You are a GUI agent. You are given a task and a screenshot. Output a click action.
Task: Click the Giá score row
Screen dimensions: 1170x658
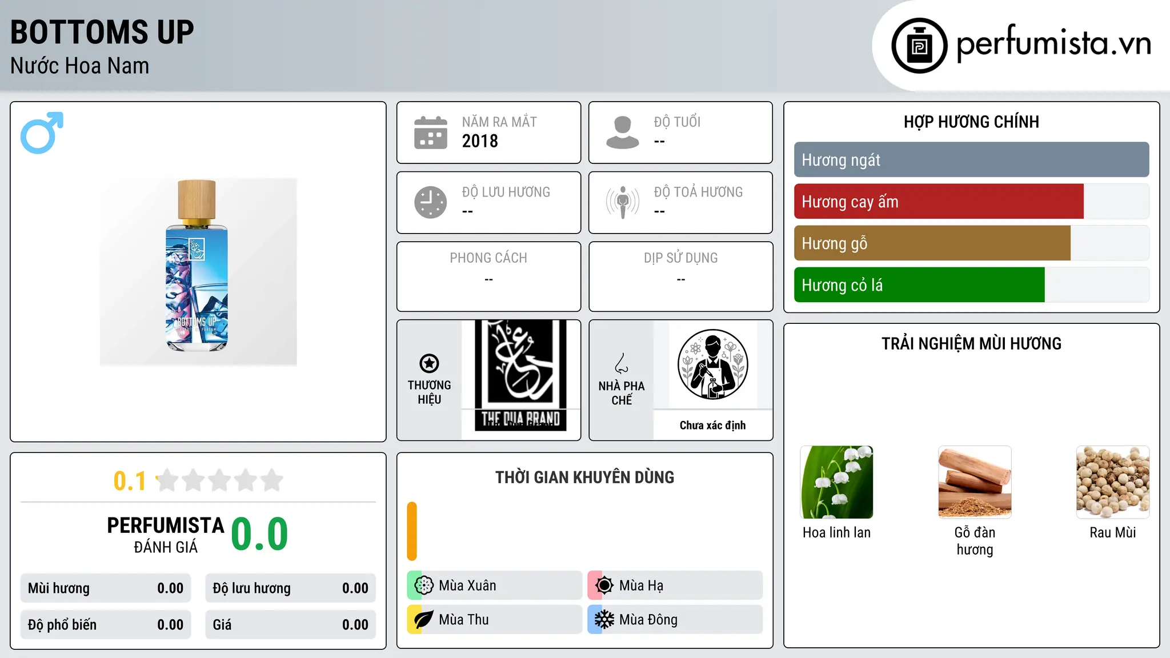click(x=291, y=625)
